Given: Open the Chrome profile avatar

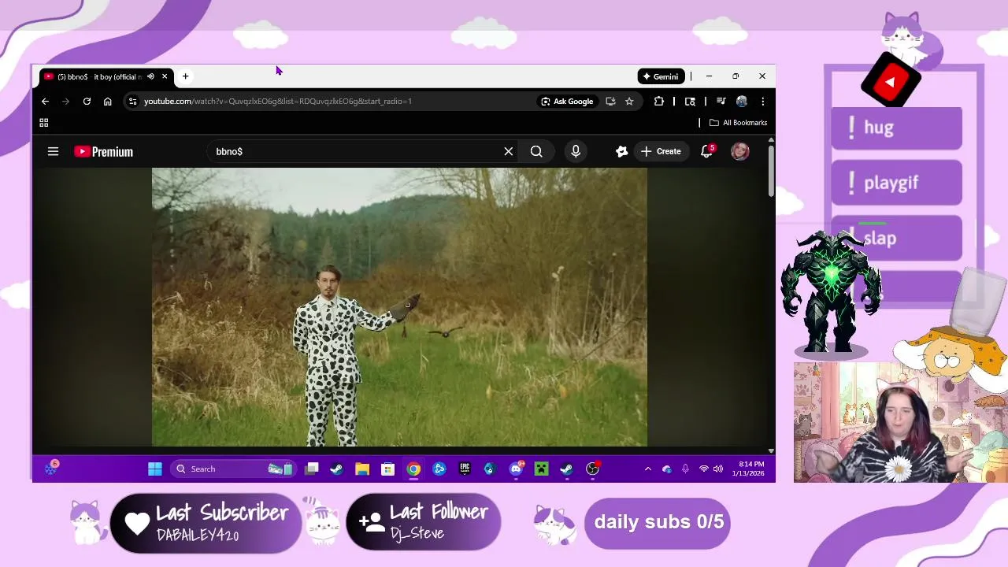Looking at the screenshot, I should pos(742,101).
